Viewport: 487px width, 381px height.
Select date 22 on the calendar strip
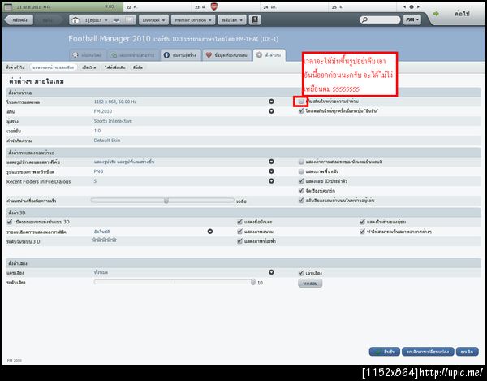(x=157, y=6)
